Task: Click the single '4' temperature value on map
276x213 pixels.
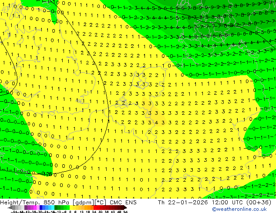Action: [156, 123]
